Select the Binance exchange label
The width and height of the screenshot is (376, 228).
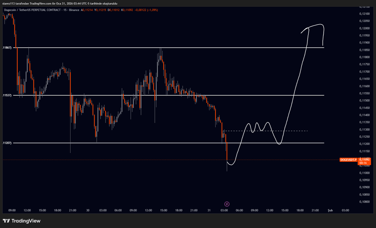pos(73,10)
